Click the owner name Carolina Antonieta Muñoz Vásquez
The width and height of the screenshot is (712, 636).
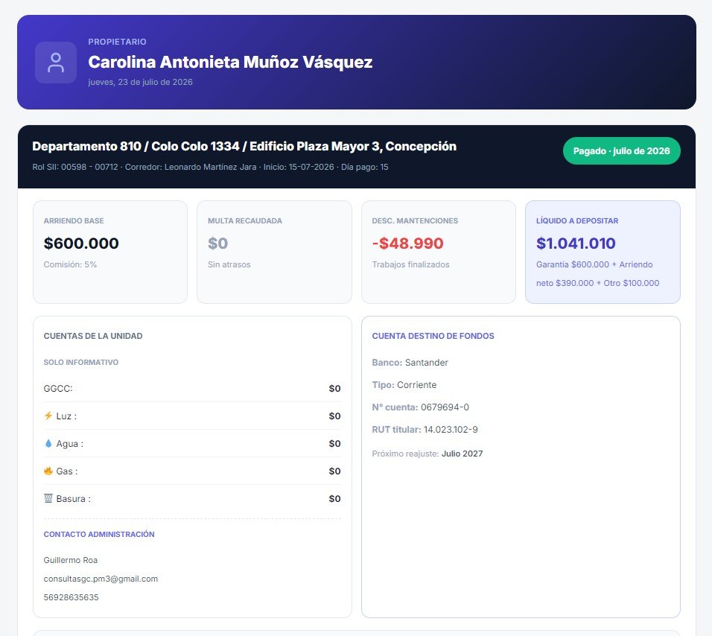tap(230, 63)
